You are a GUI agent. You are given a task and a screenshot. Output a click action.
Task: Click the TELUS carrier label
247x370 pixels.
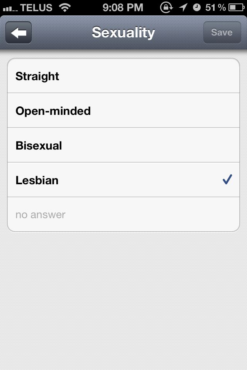pyautogui.click(x=37, y=7)
